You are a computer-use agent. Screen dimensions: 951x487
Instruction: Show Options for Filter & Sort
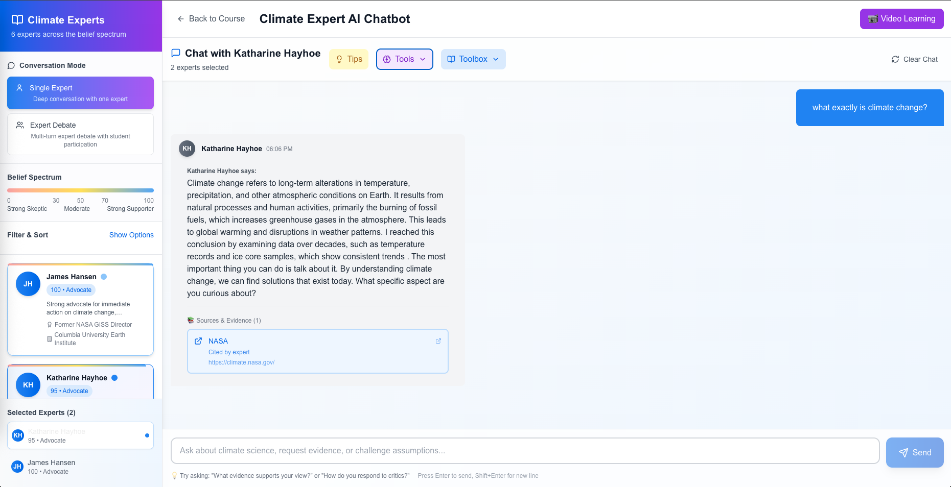click(x=131, y=235)
